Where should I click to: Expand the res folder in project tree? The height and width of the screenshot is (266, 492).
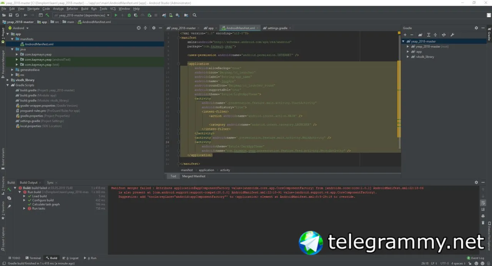point(13,75)
